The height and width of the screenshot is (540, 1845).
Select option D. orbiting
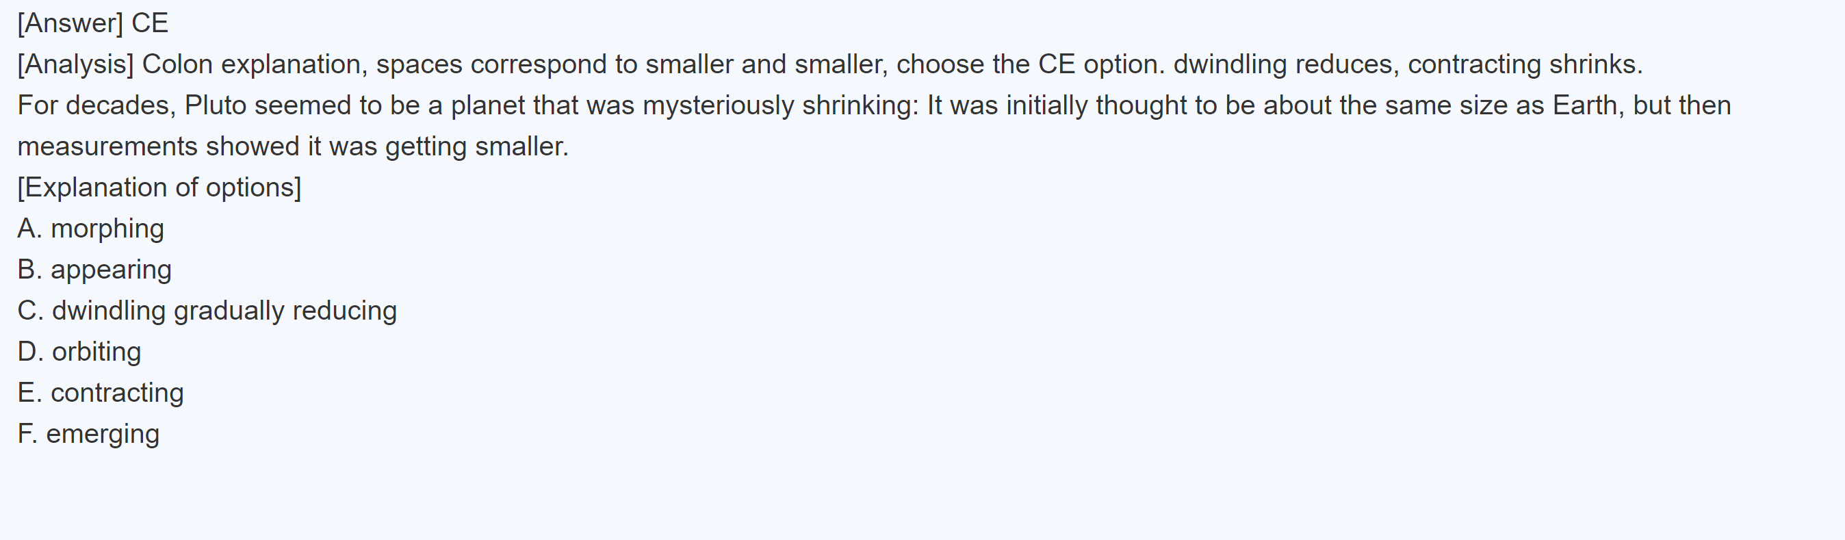coord(79,352)
